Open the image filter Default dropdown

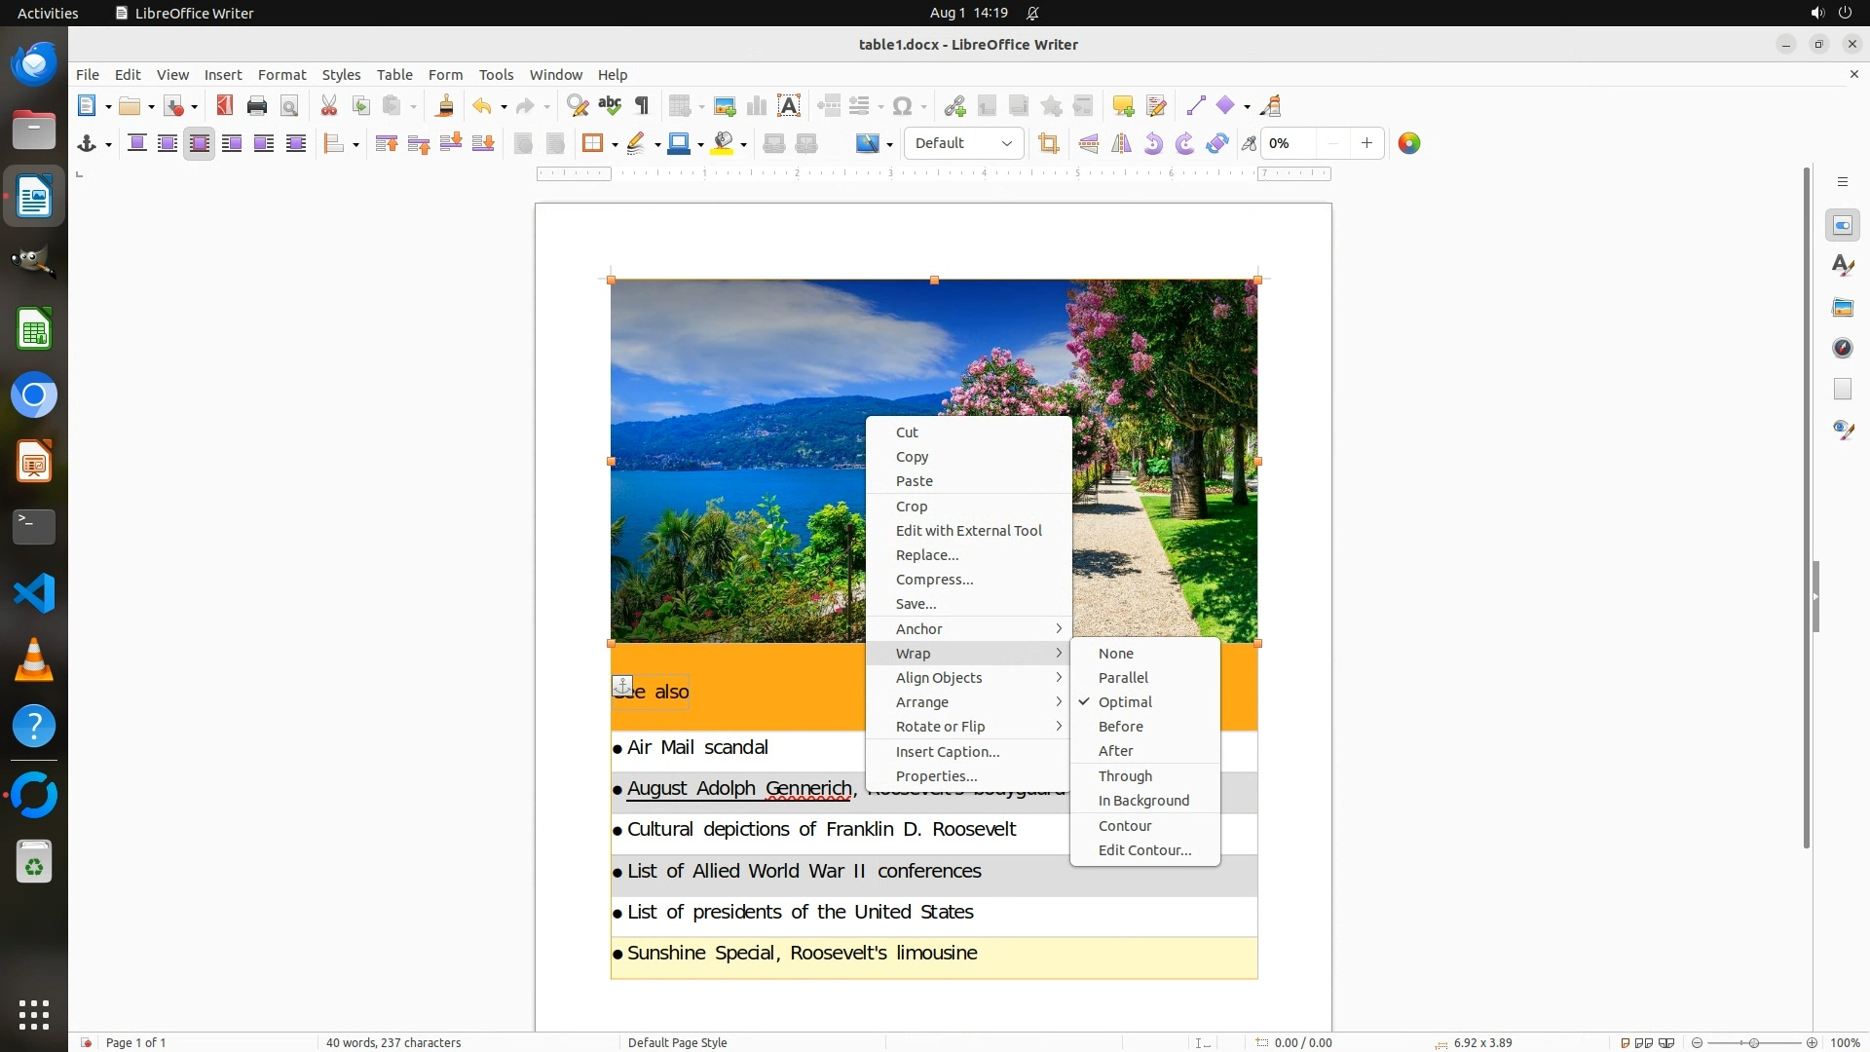tap(963, 144)
